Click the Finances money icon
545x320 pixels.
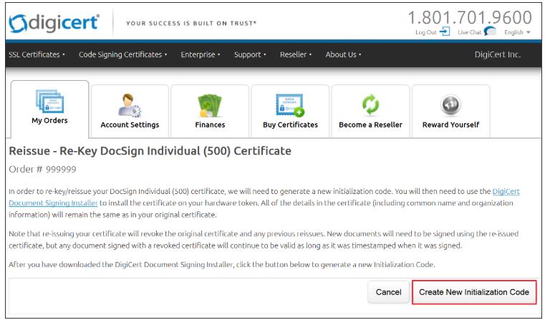tap(210, 106)
